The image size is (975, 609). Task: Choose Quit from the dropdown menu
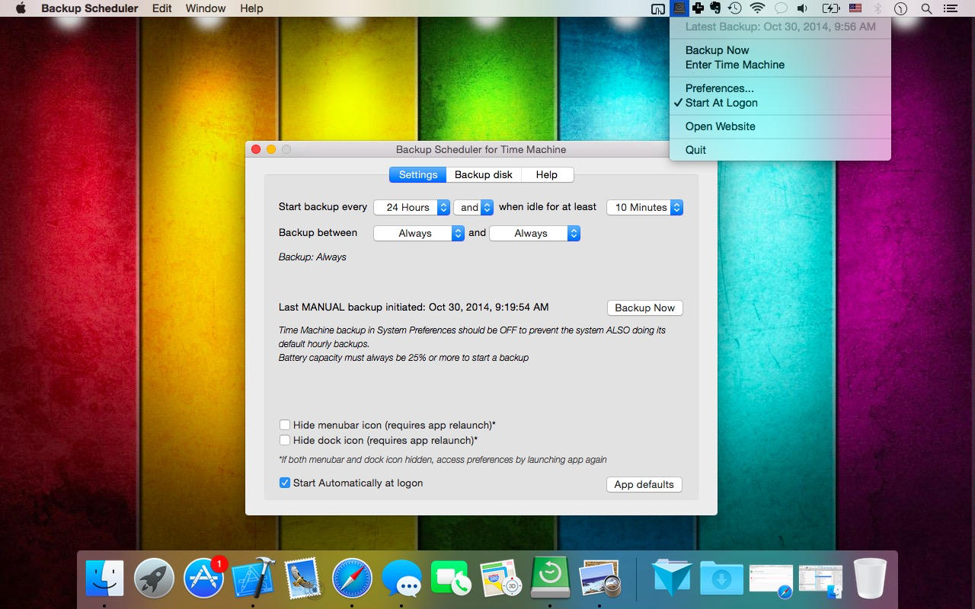point(780,150)
